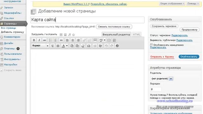Screen dimensions: 203x114
Task: Click Пожалуйста, обновитесь сейчас update link
Action: coord(109,4)
